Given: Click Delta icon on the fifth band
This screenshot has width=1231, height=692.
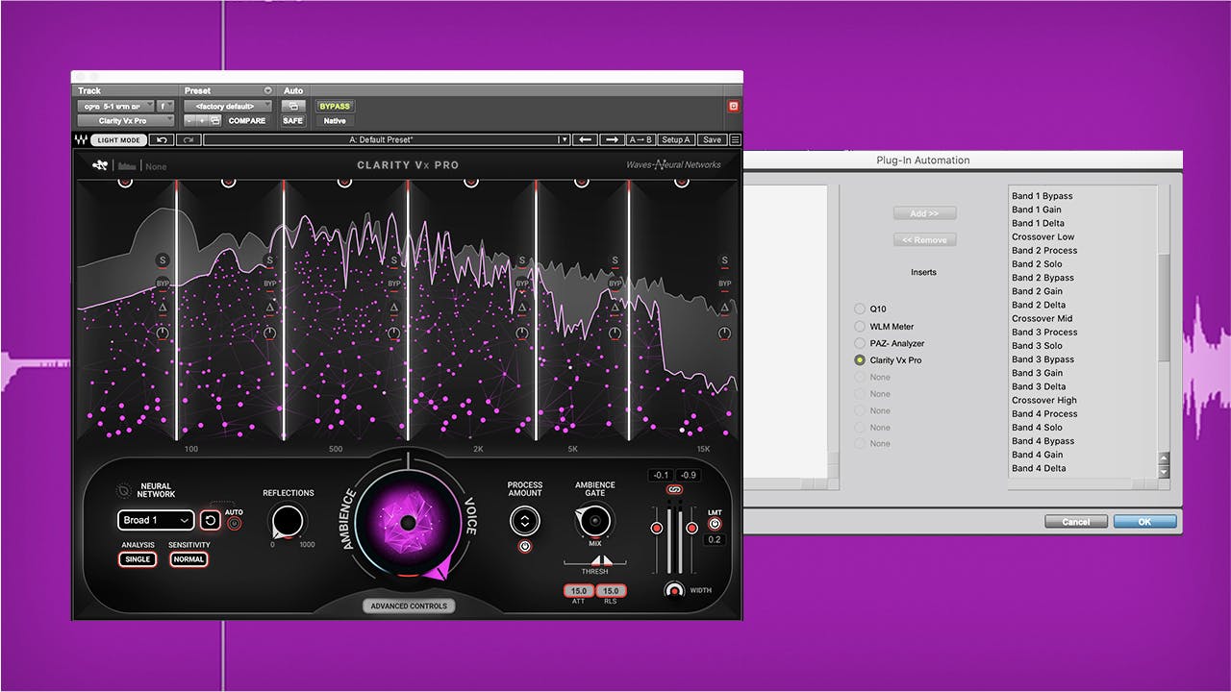Looking at the screenshot, I should pyautogui.click(x=615, y=308).
